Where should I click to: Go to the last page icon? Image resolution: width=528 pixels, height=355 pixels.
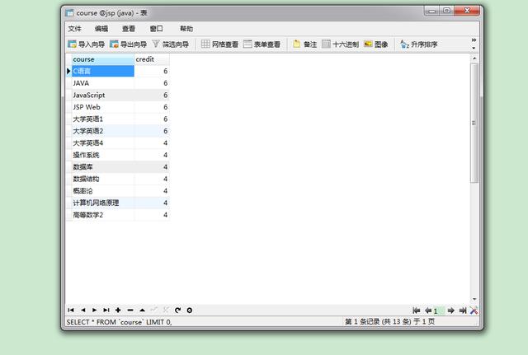pos(463,311)
